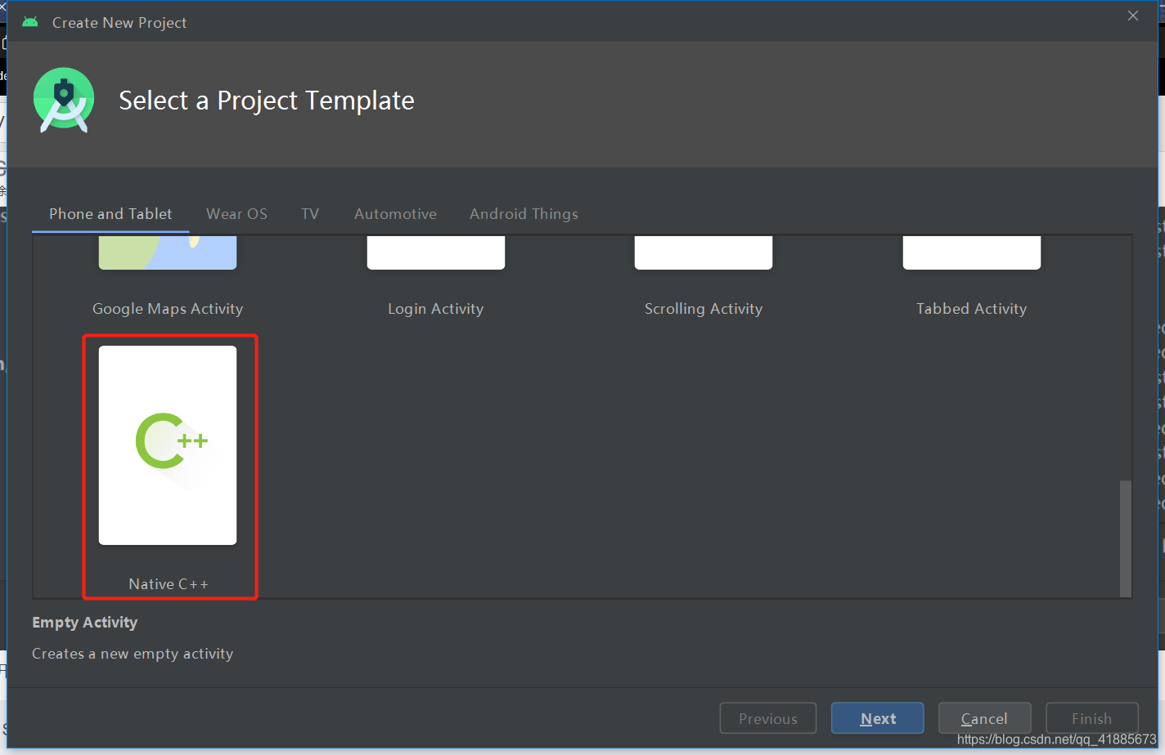Click the Scrolling Activity label

click(704, 309)
